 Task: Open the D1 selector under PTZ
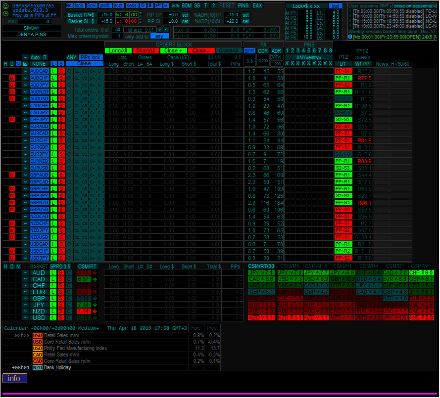[343, 64]
